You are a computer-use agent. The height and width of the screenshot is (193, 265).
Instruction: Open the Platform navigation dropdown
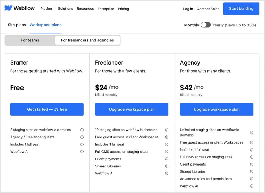click(x=47, y=9)
